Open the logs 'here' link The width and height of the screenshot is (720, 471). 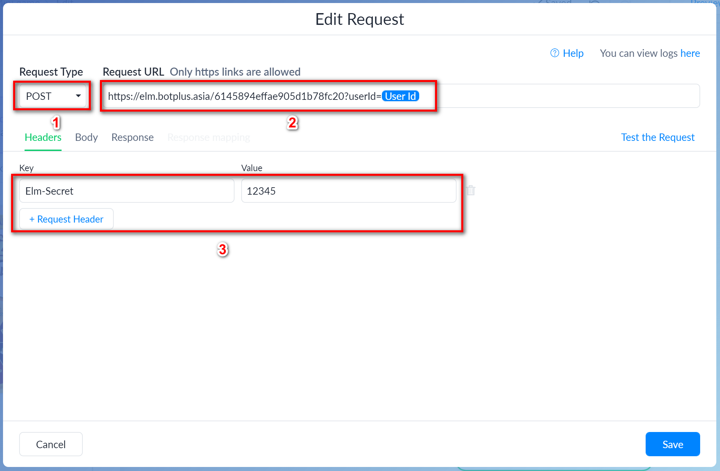(x=690, y=53)
